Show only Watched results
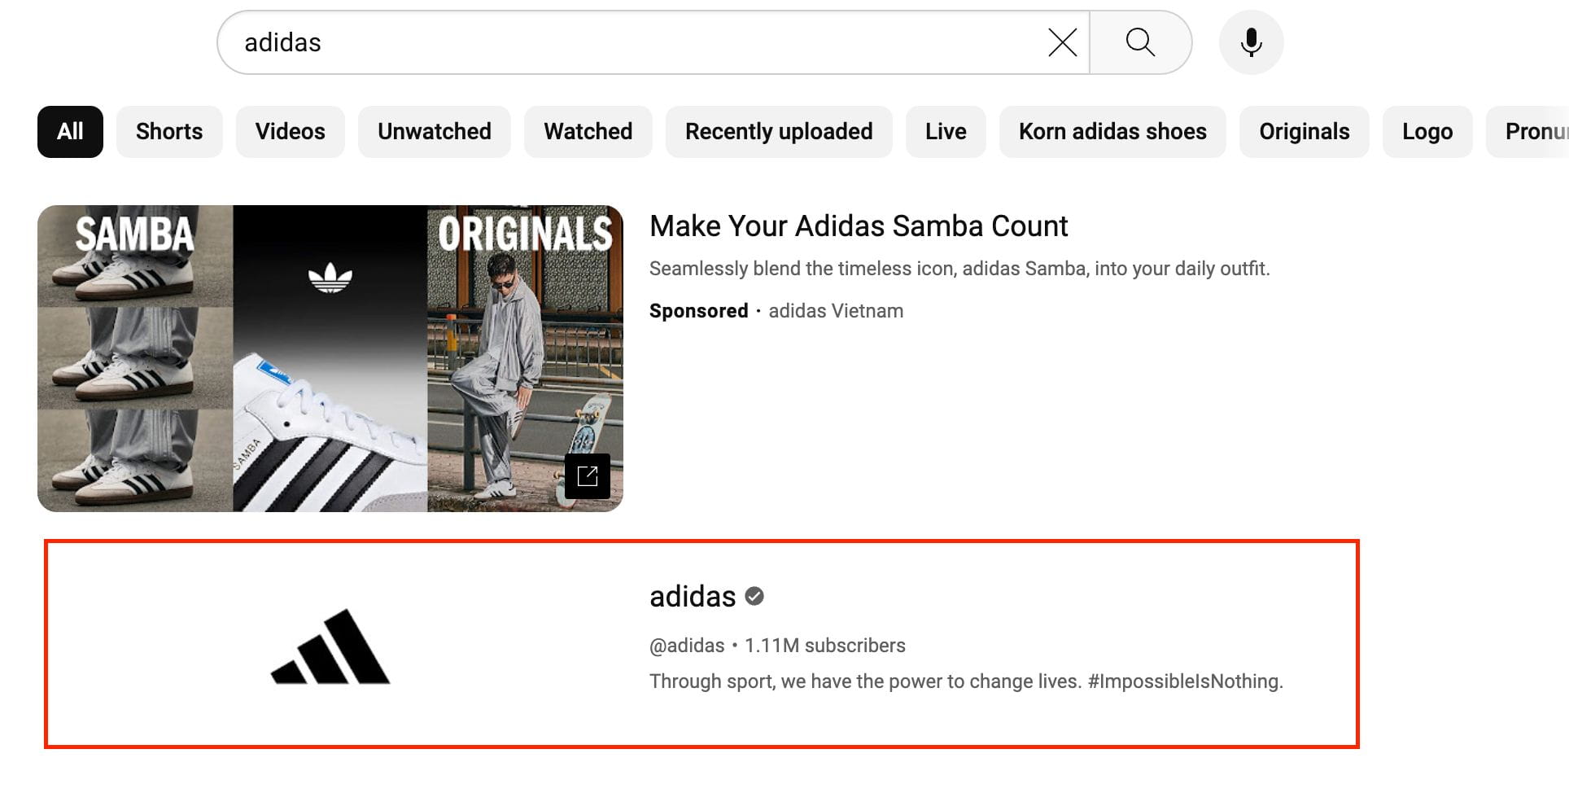The width and height of the screenshot is (1569, 793). (x=588, y=132)
